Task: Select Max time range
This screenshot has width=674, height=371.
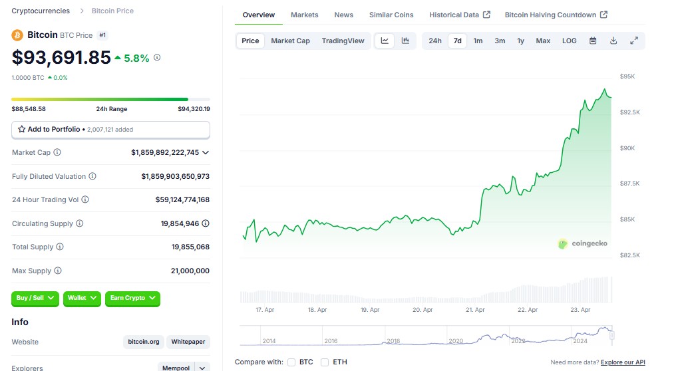Action: (543, 41)
